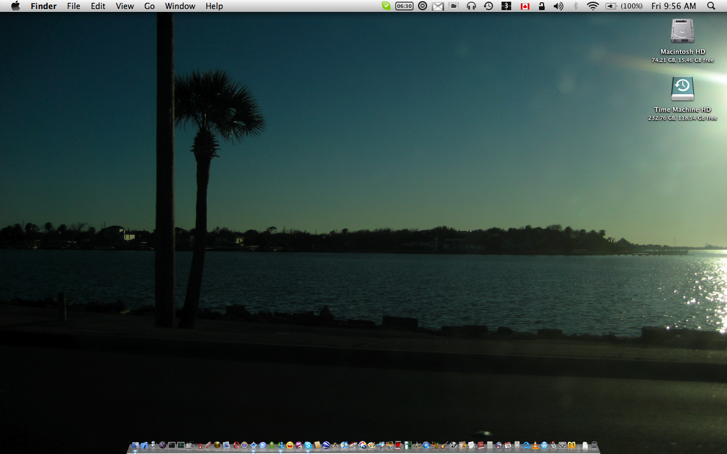Image resolution: width=727 pixels, height=454 pixels.
Task: Open the Window menu
Action: pos(180,6)
